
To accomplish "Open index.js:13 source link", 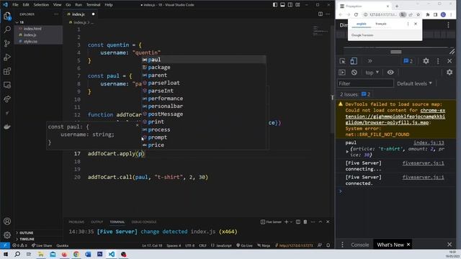I will click(429, 142).
